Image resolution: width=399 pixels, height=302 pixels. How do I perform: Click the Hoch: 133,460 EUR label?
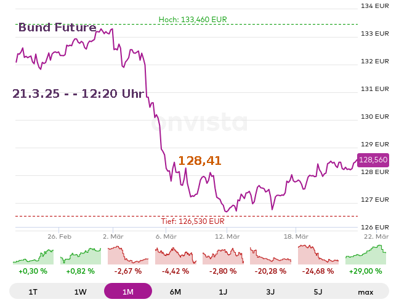pyautogui.click(x=193, y=19)
